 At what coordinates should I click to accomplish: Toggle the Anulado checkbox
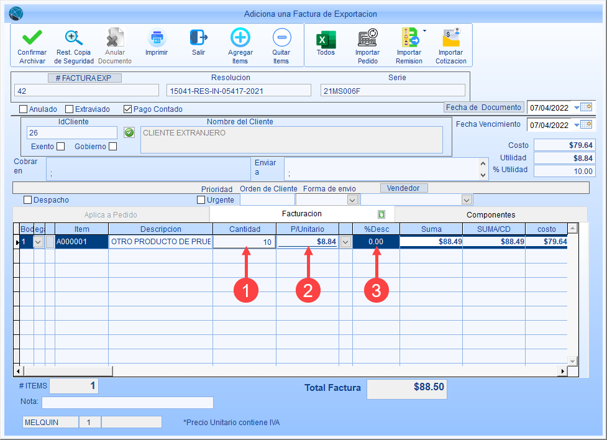tap(23, 109)
